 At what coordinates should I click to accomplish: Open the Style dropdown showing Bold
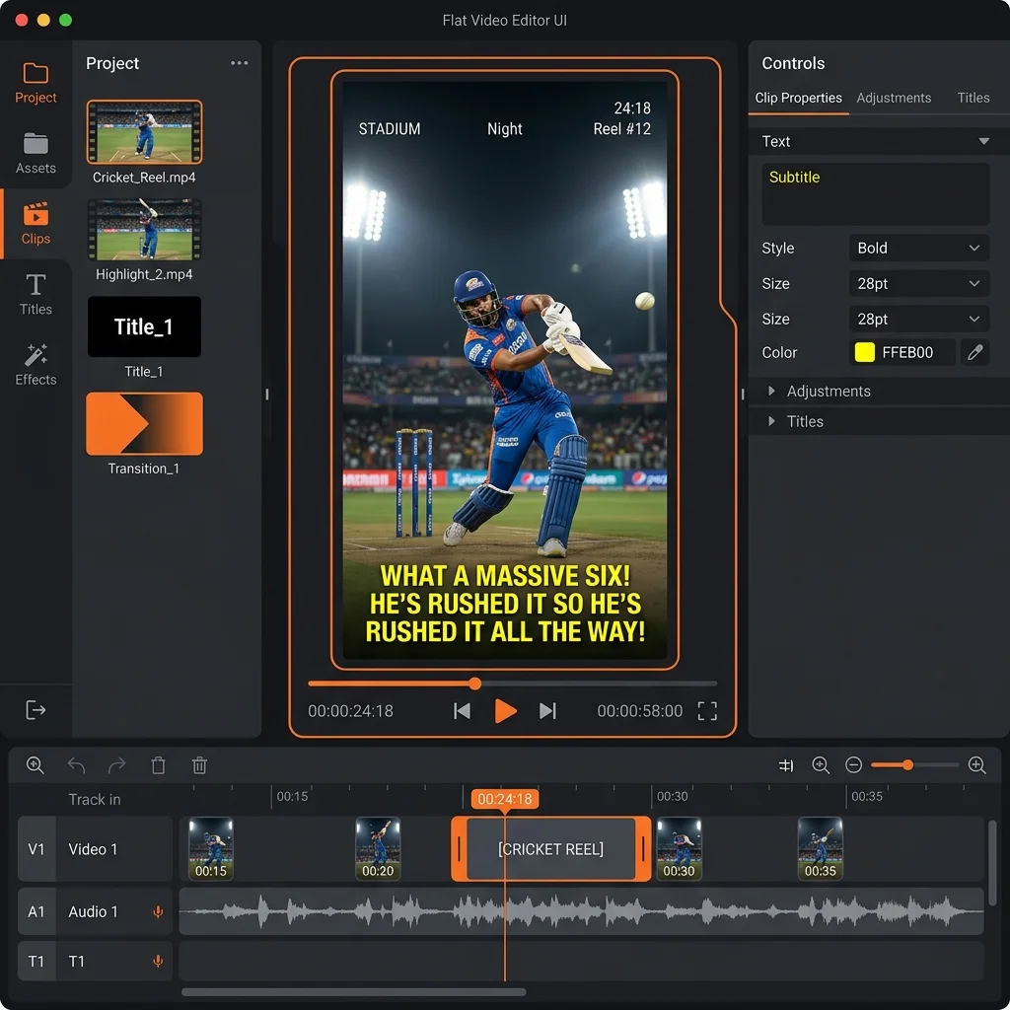919,248
